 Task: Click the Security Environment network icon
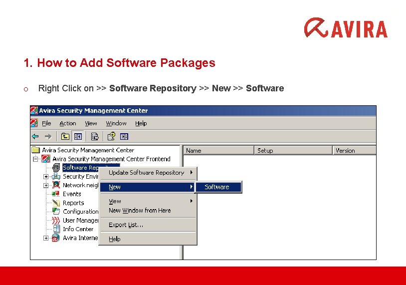56,177
